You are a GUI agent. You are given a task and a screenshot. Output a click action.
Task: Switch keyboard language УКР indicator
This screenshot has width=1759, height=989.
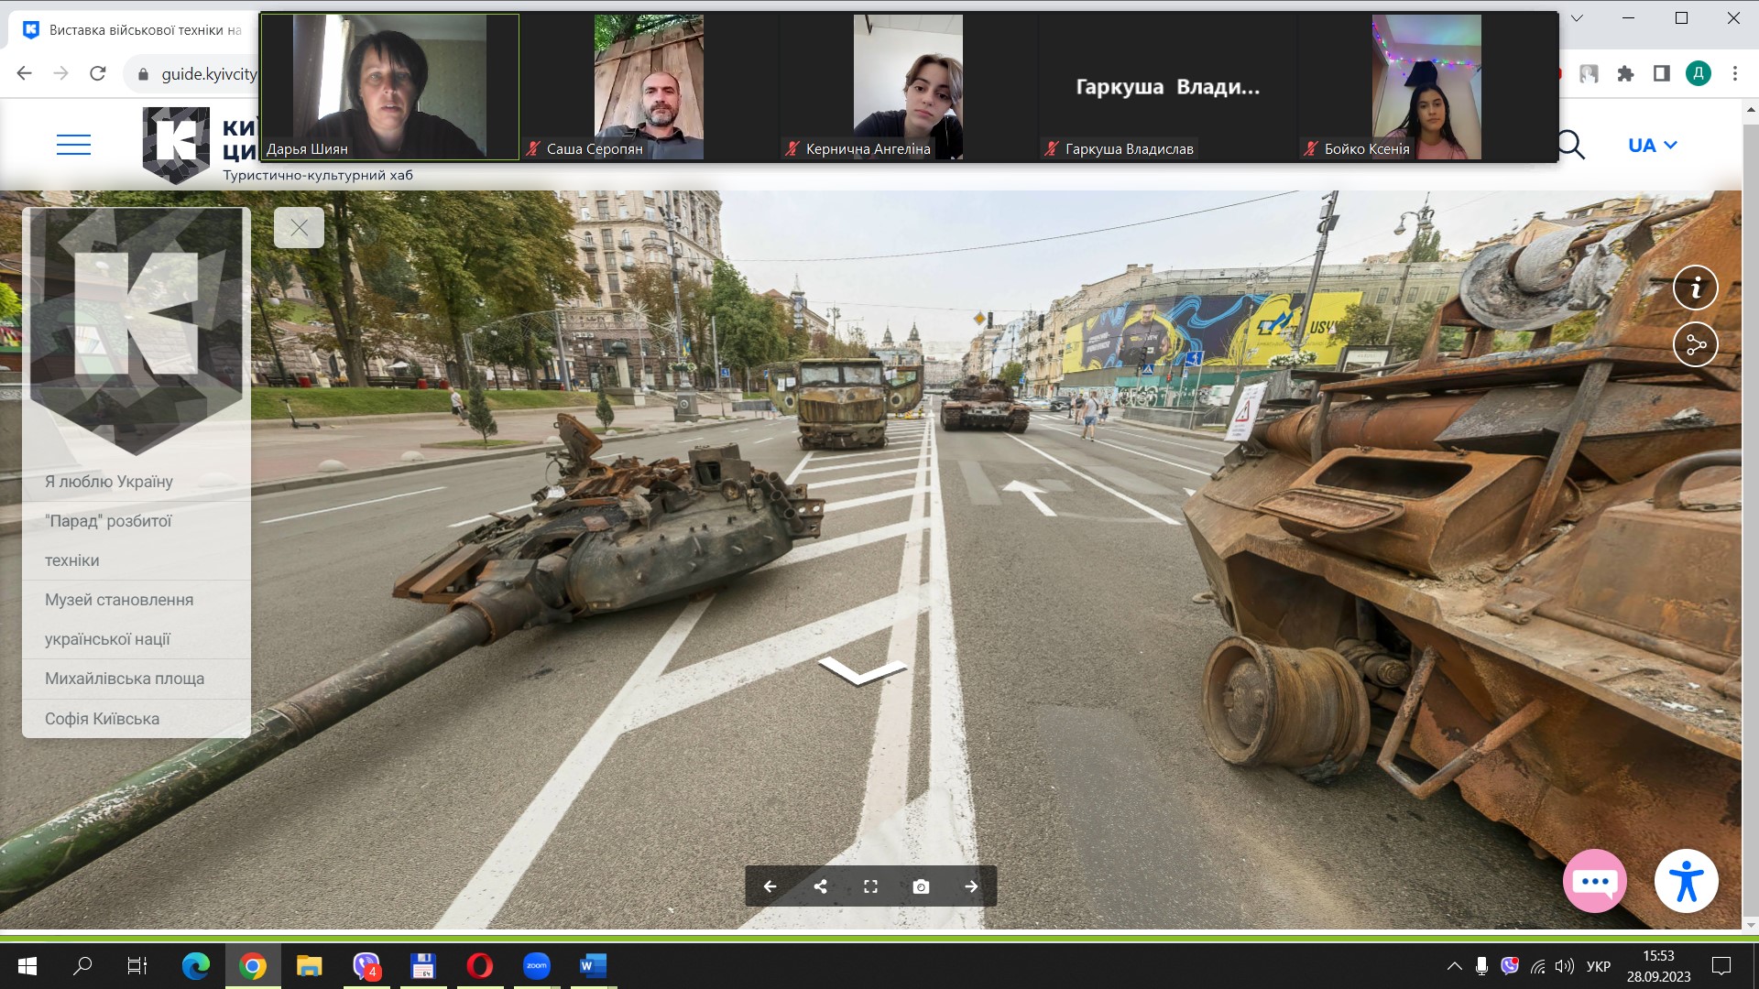[1598, 966]
